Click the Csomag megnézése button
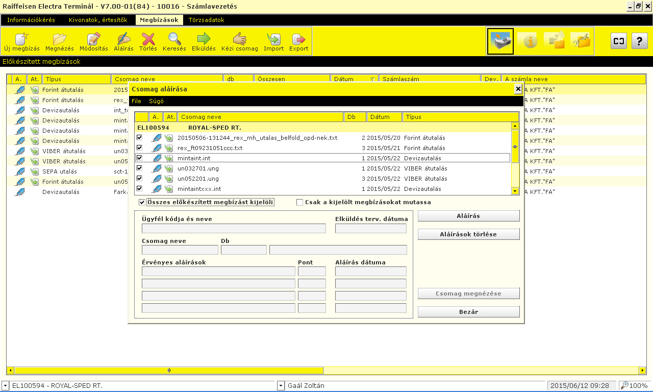Viewport: 653px width, 392px height. click(x=468, y=293)
